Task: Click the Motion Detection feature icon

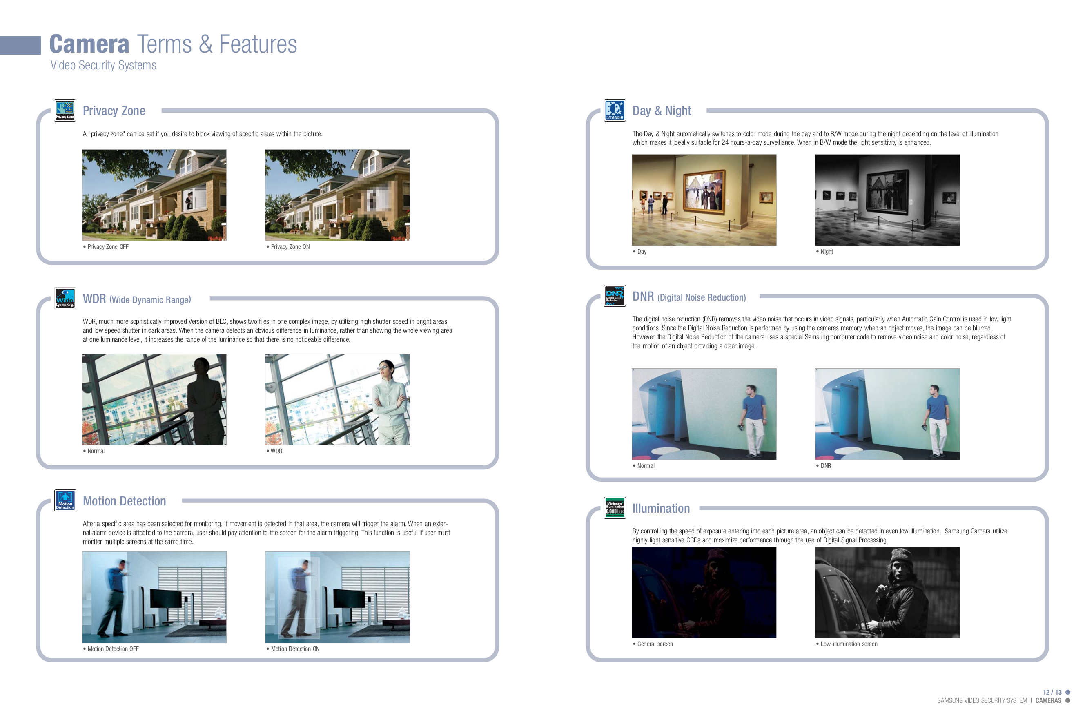Action: 65,500
